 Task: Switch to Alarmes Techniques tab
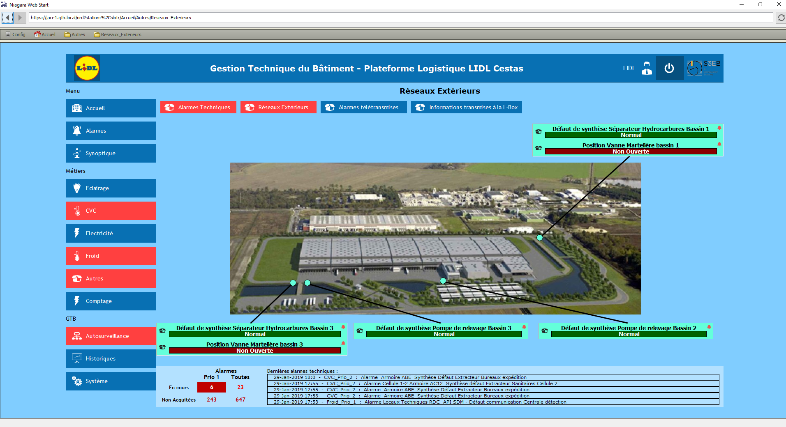[x=198, y=107]
